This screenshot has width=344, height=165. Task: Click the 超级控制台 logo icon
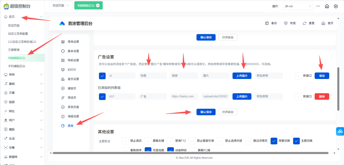click(7, 6)
